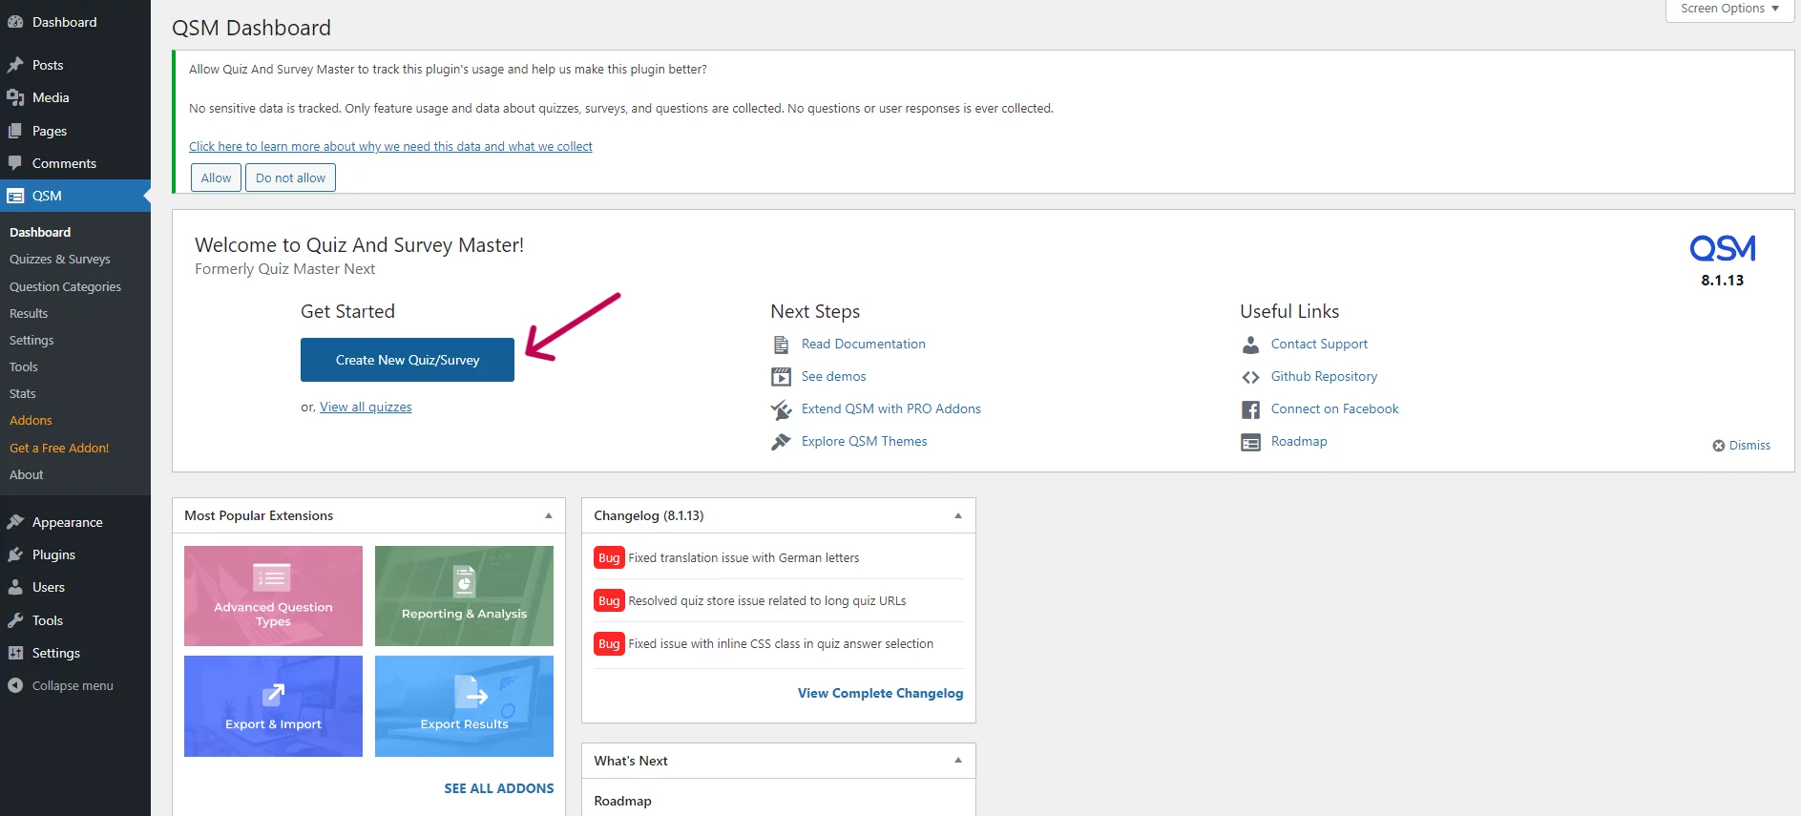Click the Comments bubble icon

coord(15,163)
